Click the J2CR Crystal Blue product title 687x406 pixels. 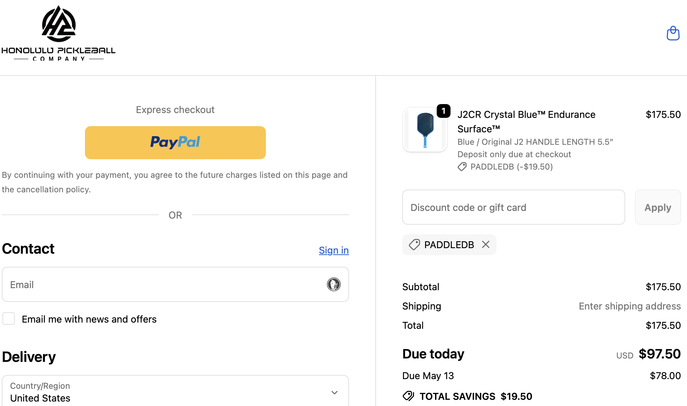point(526,121)
